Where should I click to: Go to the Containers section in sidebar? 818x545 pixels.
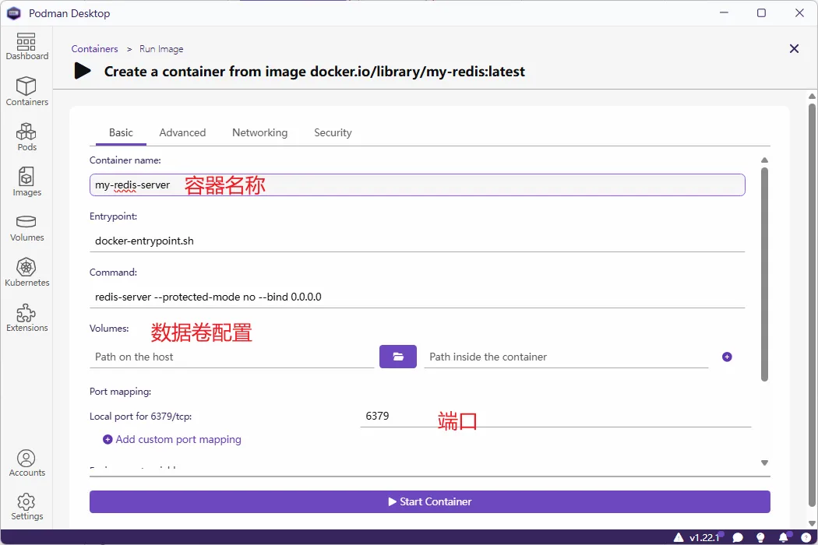click(26, 92)
